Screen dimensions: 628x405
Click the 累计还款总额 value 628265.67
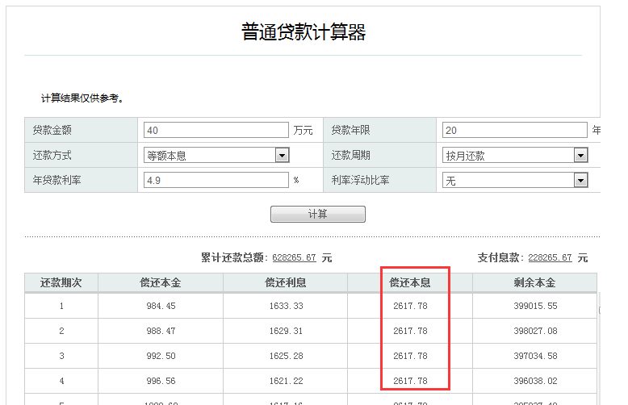coord(295,257)
